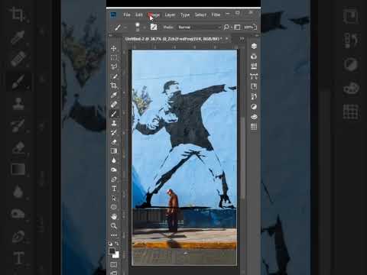Viewport: 367px width, 275px height.
Task: Open the Type menu
Action: [x=185, y=15]
